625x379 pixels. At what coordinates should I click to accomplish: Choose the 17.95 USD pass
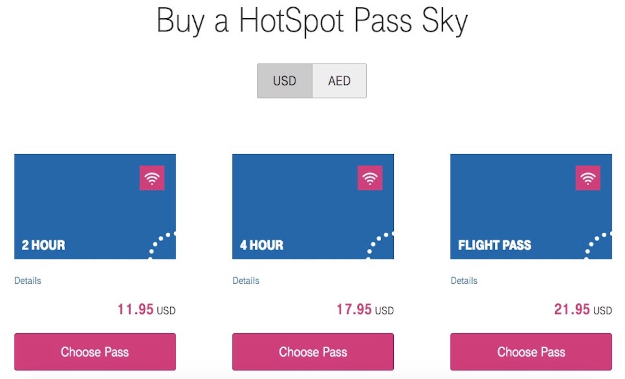(313, 352)
